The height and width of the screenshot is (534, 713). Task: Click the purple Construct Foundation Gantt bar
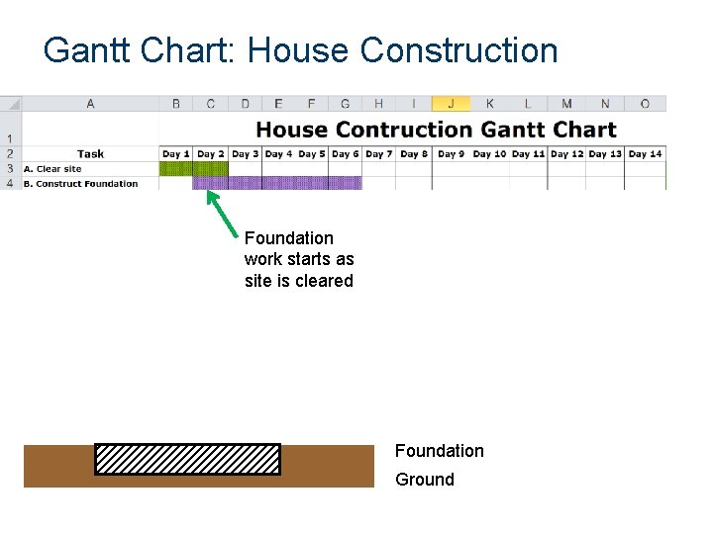[277, 183]
